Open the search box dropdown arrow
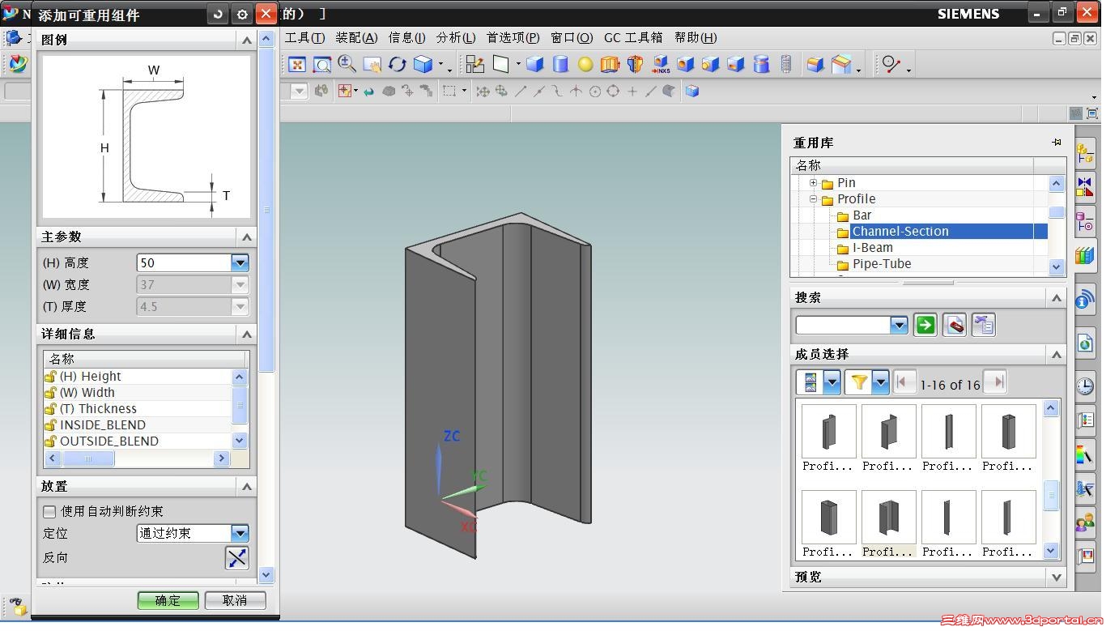This screenshot has height=631, width=1119. click(x=899, y=325)
